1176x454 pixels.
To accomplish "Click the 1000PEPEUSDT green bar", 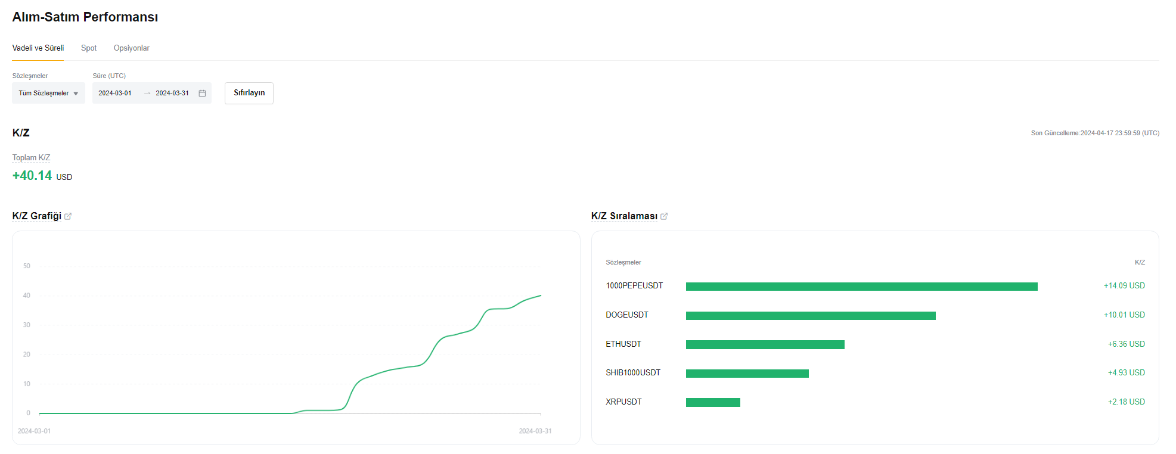I will (x=861, y=287).
